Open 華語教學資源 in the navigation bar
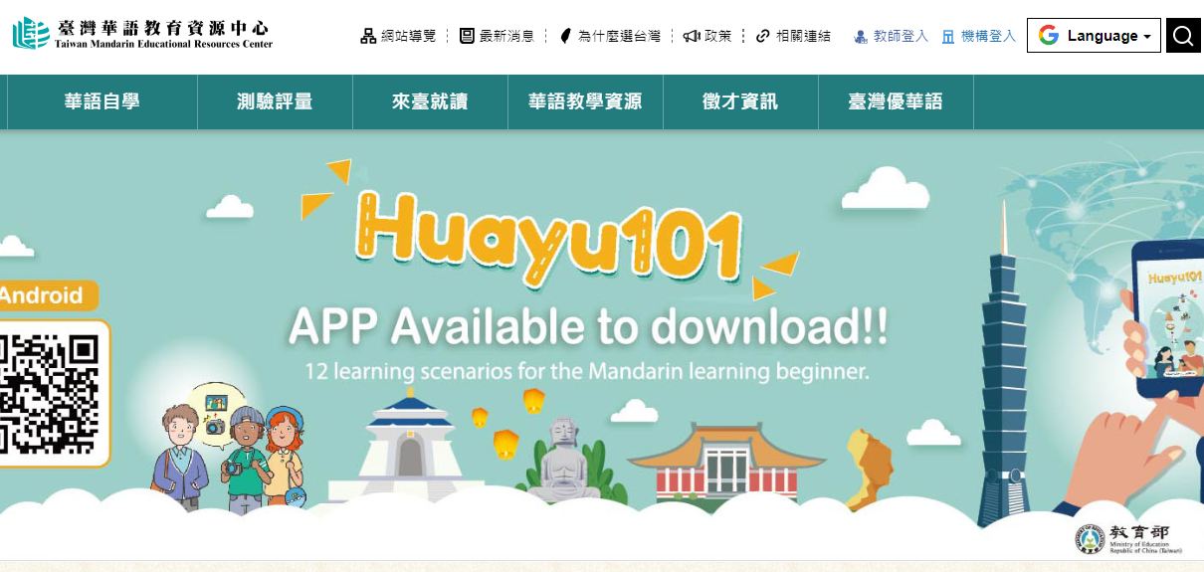The height and width of the screenshot is (572, 1204). tap(585, 101)
